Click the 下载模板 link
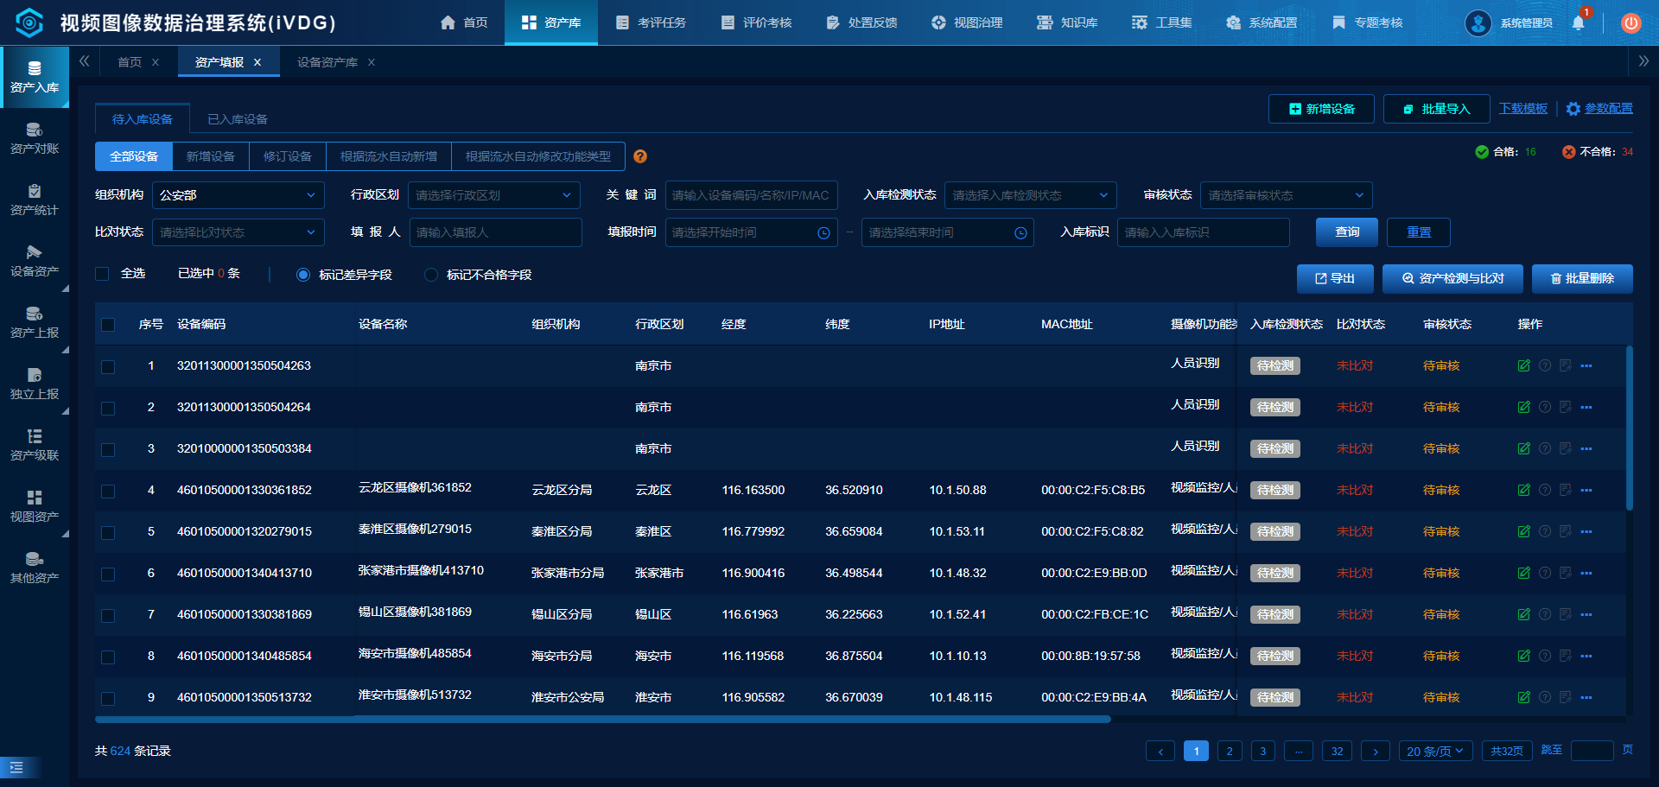 [x=1523, y=108]
